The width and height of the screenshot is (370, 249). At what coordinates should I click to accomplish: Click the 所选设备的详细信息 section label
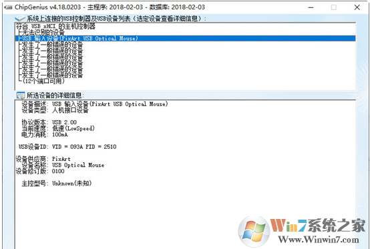point(55,95)
